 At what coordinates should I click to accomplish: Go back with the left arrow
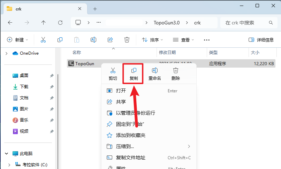click(10, 23)
